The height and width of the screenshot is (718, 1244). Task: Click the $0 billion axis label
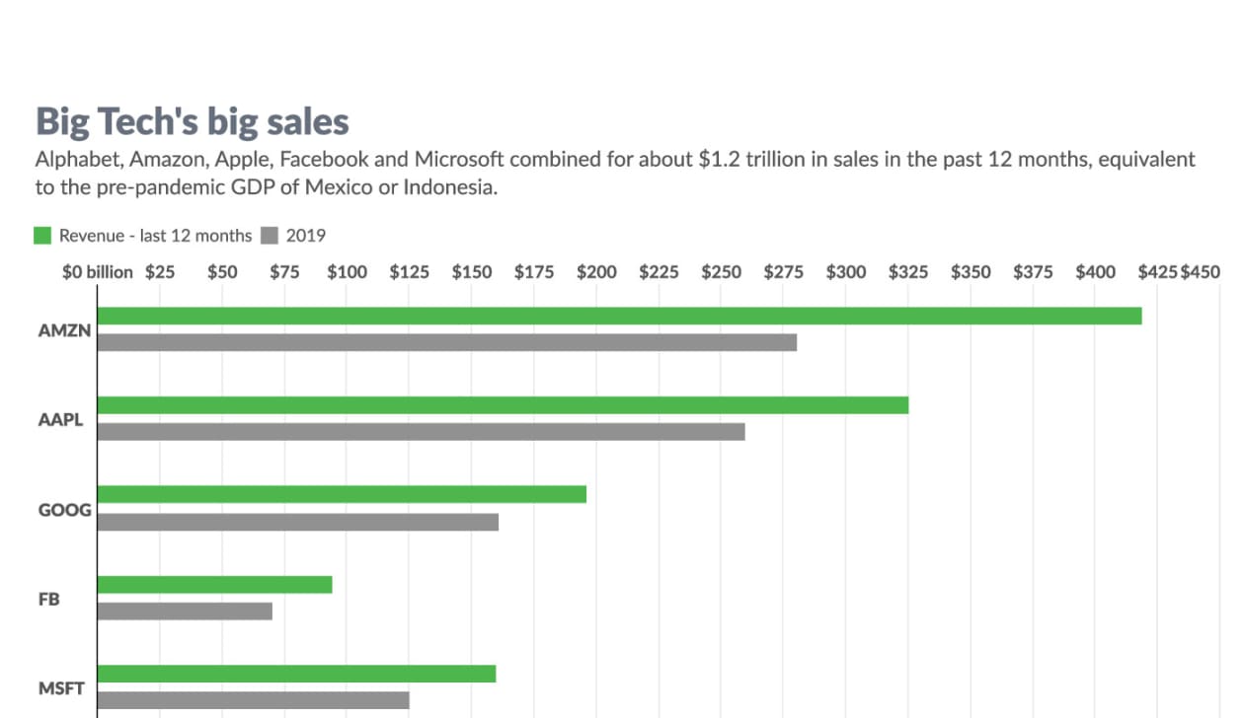(97, 272)
